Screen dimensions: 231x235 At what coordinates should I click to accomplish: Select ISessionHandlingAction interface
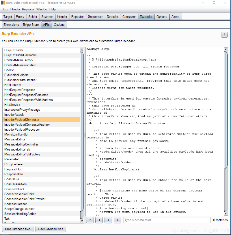coord(41,214)
